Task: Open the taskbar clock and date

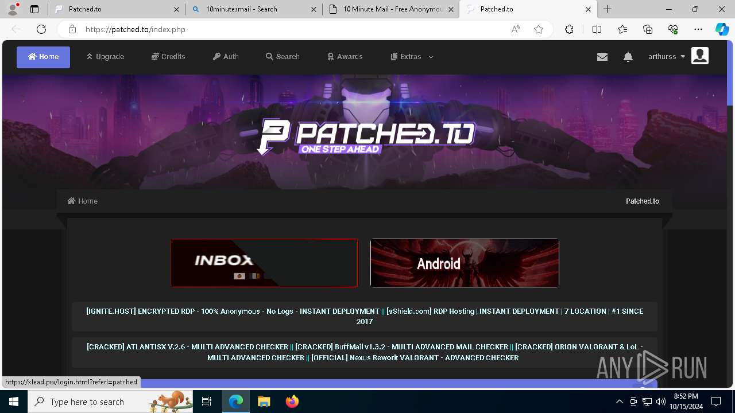Action: [686, 402]
